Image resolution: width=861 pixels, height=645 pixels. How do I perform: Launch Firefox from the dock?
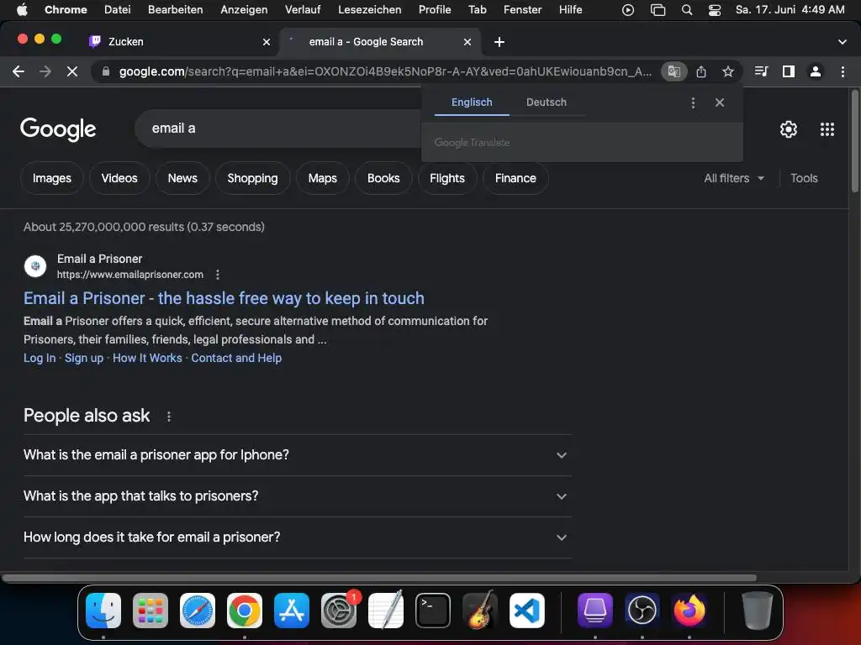pos(689,610)
